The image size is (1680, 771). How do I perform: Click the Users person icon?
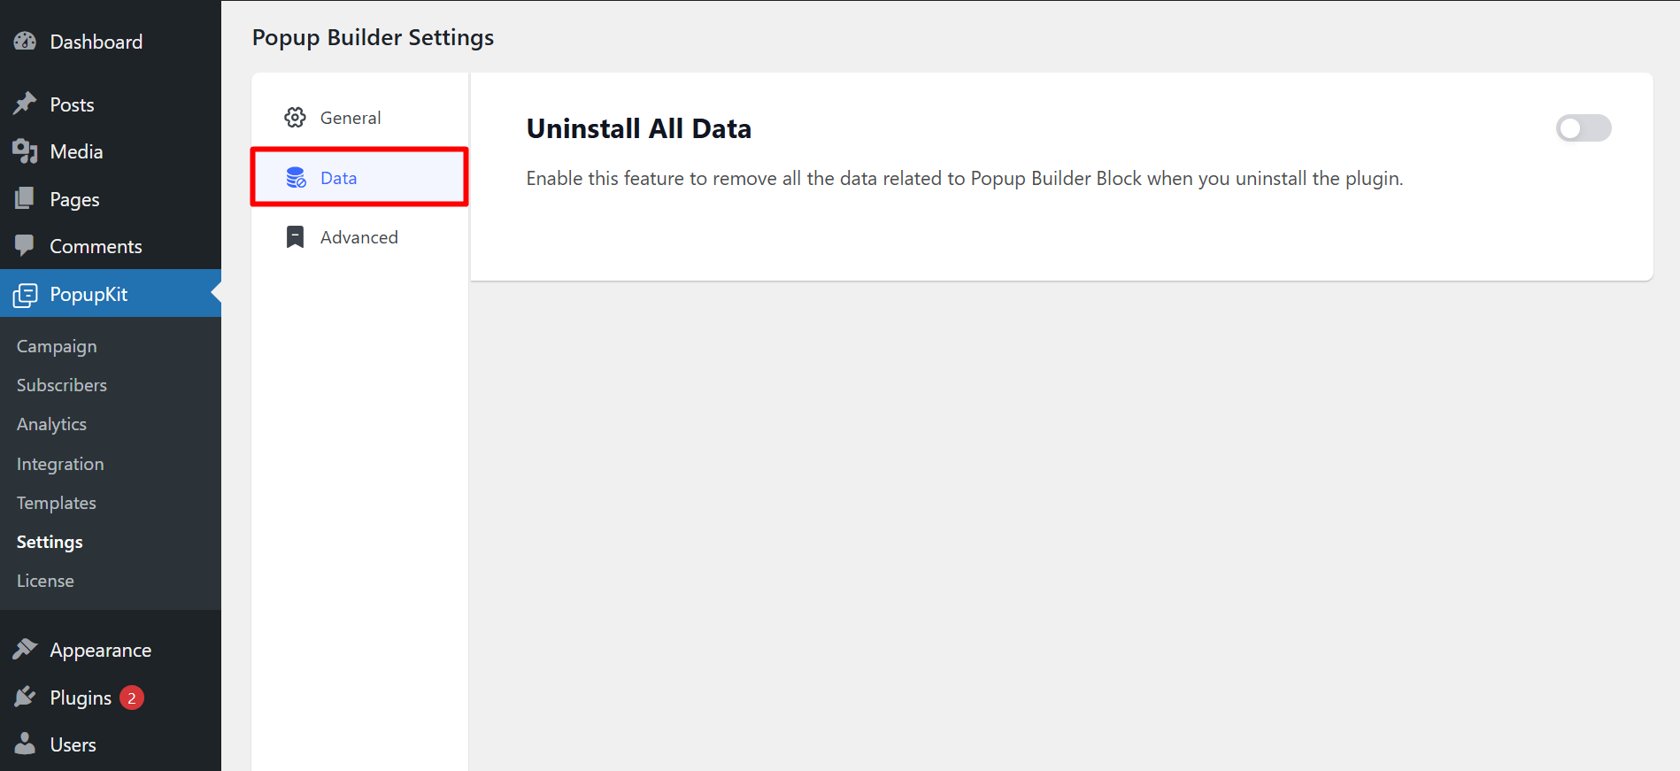(25, 744)
